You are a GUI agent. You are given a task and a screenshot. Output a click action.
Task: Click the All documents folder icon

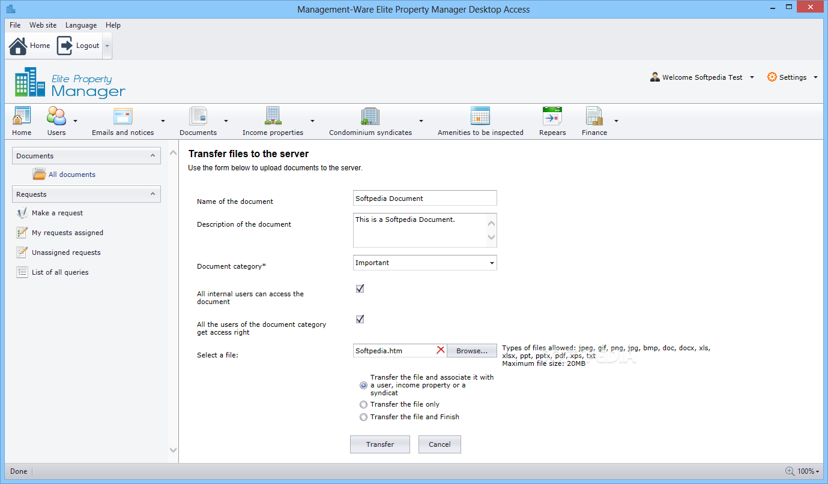[x=39, y=175]
